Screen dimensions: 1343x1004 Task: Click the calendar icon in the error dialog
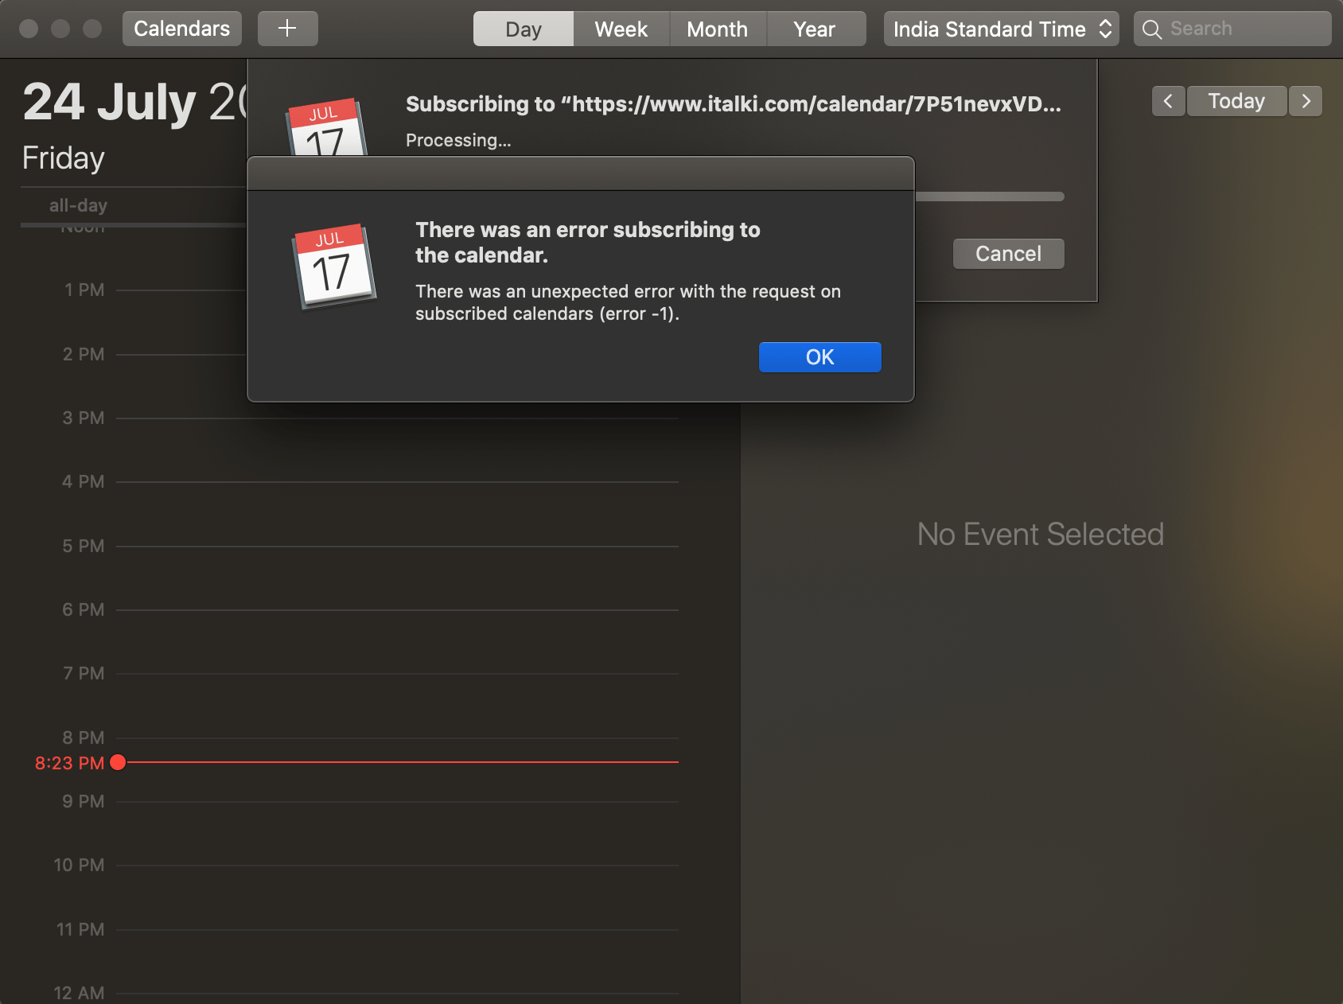(x=334, y=267)
